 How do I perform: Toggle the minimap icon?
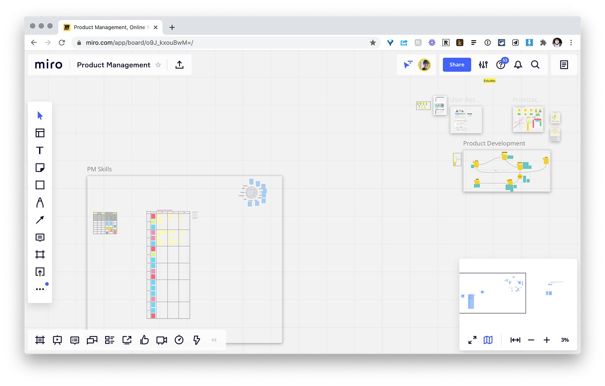pyautogui.click(x=488, y=340)
